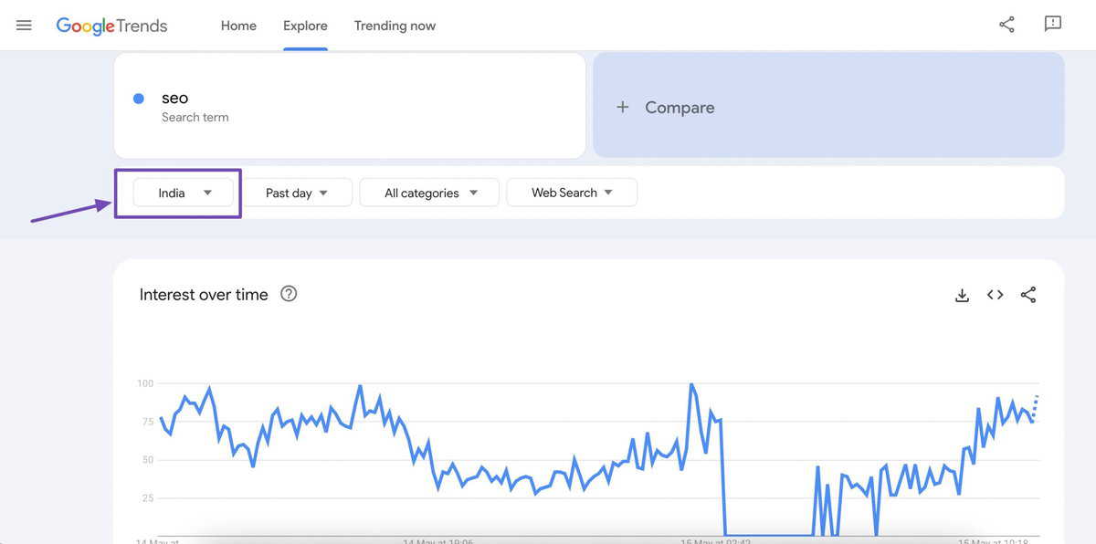Show help for Interest over time

(289, 294)
